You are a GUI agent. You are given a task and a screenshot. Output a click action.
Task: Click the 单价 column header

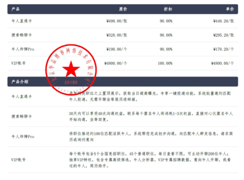coord(230,9)
